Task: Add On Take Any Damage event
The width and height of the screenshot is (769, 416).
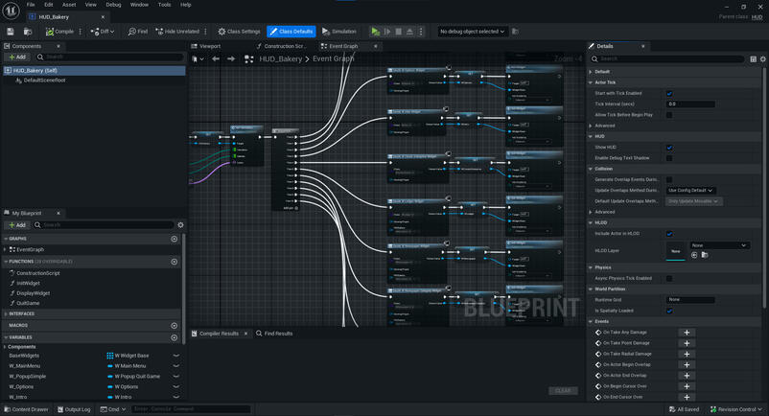Action: [687, 333]
